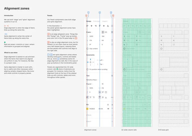This screenshot has width=192, height=136.
Task: Click Align horizontal centers icon, Alignment zones panel
Action: pos(91,26)
